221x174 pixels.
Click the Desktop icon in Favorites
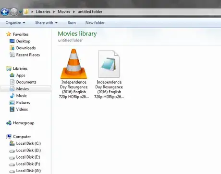pos(12,41)
